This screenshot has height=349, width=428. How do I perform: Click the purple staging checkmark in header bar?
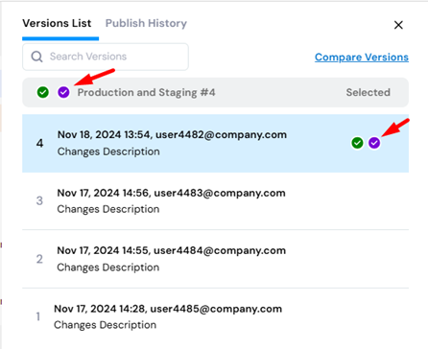pyautogui.click(x=63, y=92)
